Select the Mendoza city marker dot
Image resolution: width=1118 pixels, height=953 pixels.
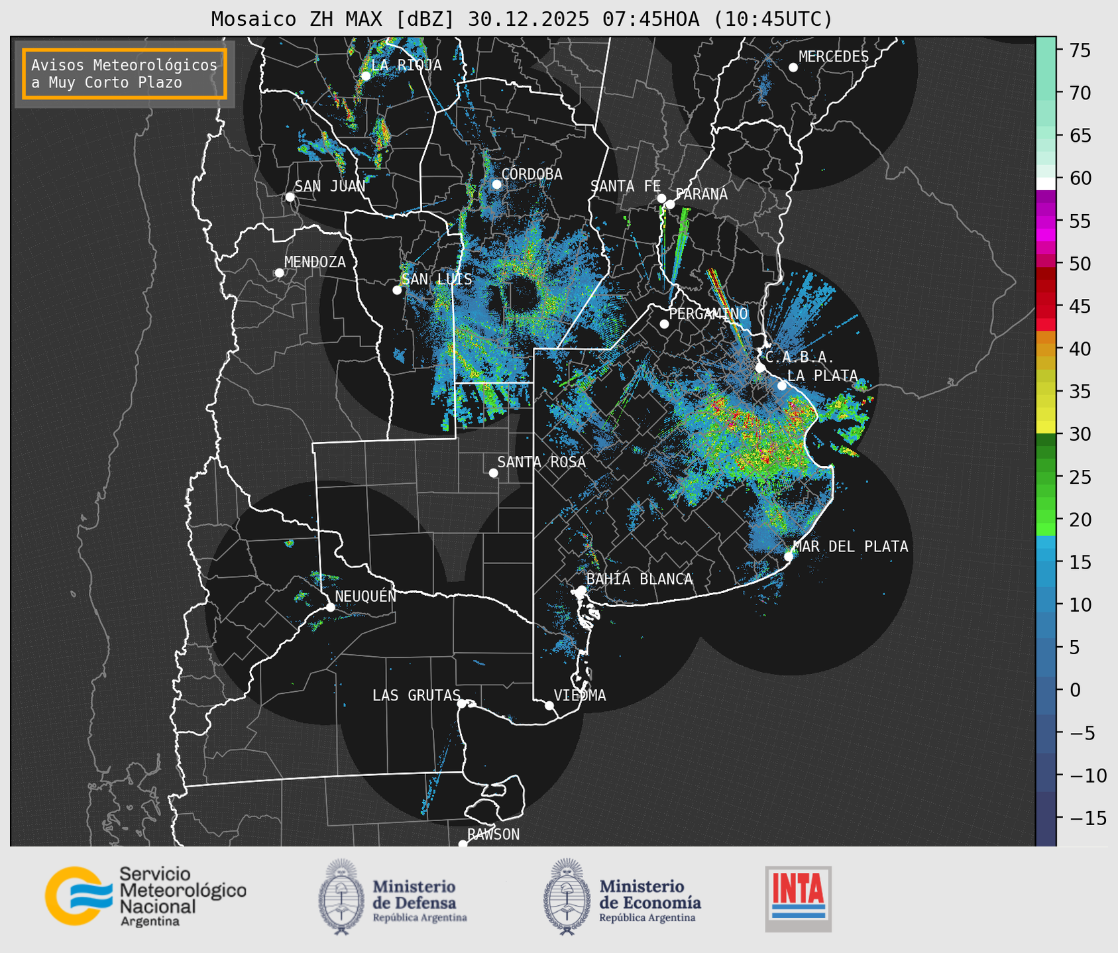pyautogui.click(x=279, y=273)
